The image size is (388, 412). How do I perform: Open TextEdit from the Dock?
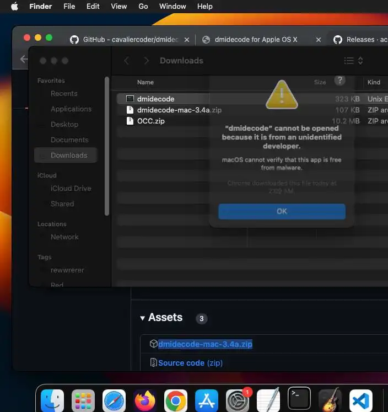[268, 401]
